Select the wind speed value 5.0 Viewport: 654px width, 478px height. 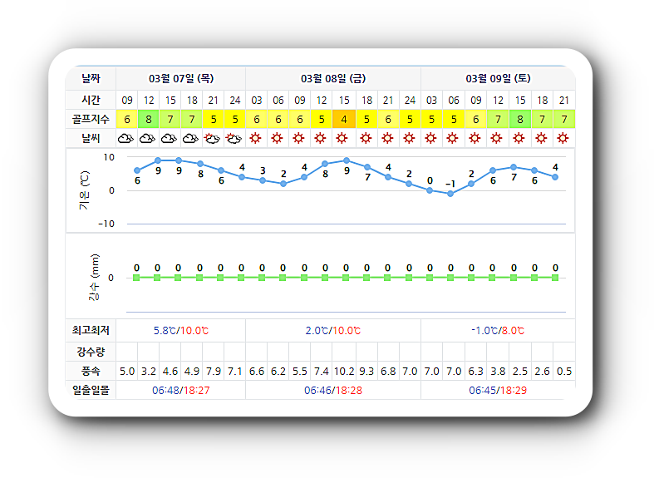click(x=127, y=372)
